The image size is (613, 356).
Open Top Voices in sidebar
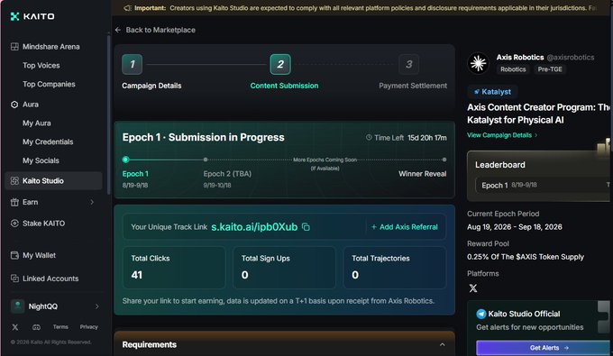point(41,65)
